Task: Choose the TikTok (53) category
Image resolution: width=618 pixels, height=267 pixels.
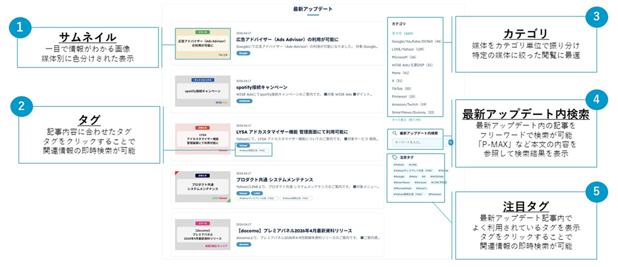Action: (401, 89)
